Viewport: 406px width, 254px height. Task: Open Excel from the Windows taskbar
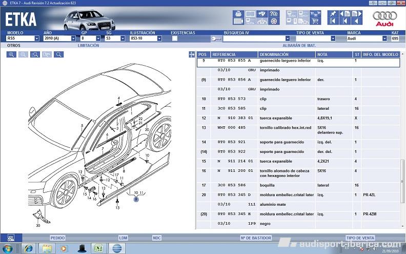coord(98,248)
